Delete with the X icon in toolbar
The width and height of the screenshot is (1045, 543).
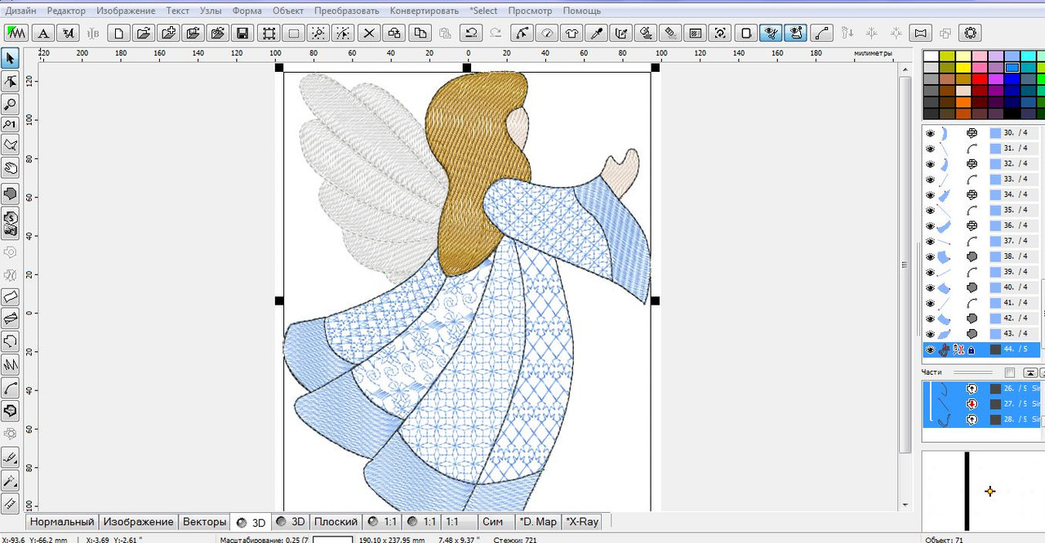click(369, 33)
